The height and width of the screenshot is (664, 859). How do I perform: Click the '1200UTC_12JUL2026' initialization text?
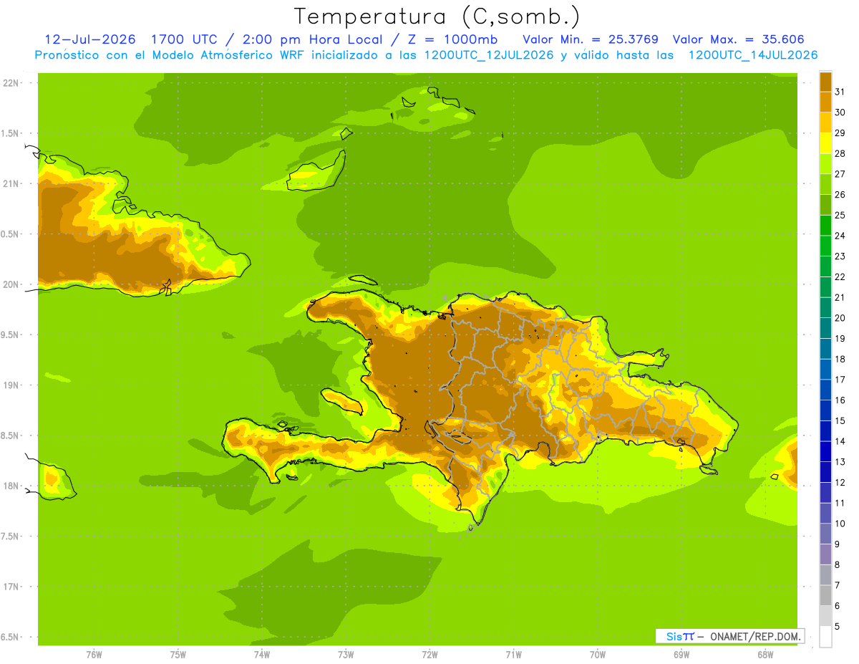[489, 55]
